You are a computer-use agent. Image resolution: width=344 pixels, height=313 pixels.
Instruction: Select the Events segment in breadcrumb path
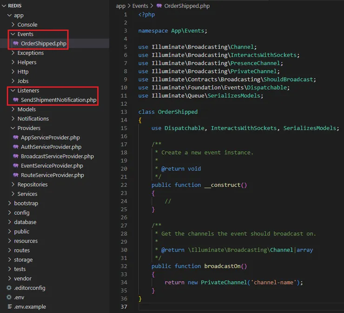pos(140,6)
